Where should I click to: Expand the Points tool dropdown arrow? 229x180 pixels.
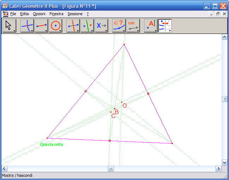pos(32,31)
